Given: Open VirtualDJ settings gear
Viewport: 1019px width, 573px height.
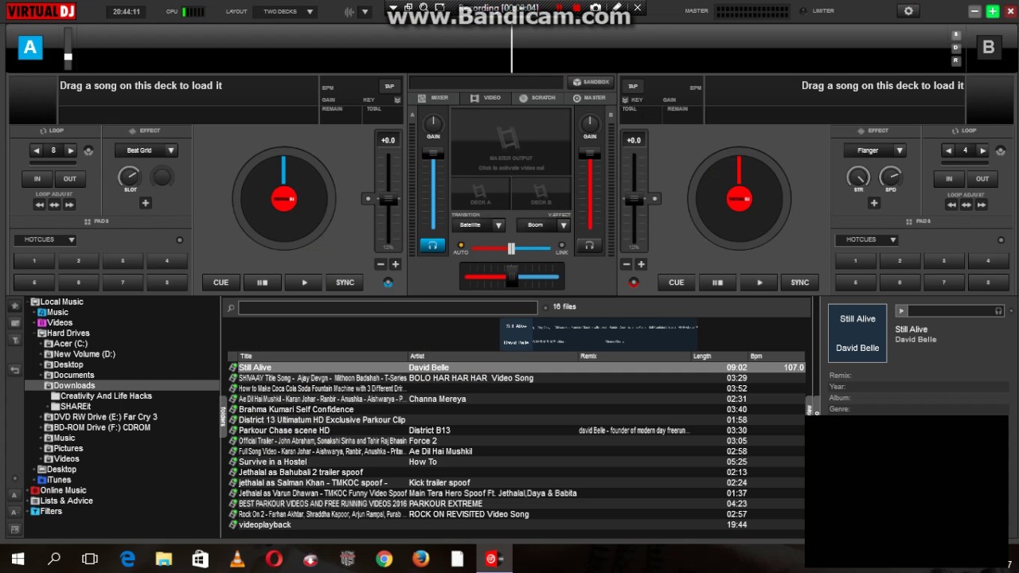Looking at the screenshot, I should pyautogui.click(x=908, y=11).
